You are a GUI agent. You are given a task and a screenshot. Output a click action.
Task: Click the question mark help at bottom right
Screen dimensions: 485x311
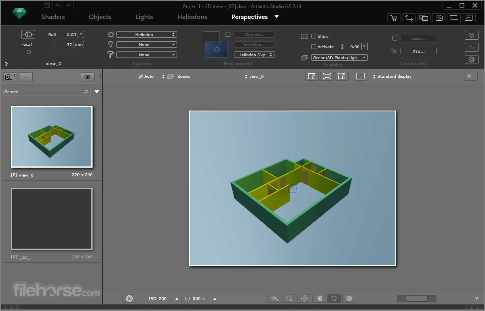477,298
